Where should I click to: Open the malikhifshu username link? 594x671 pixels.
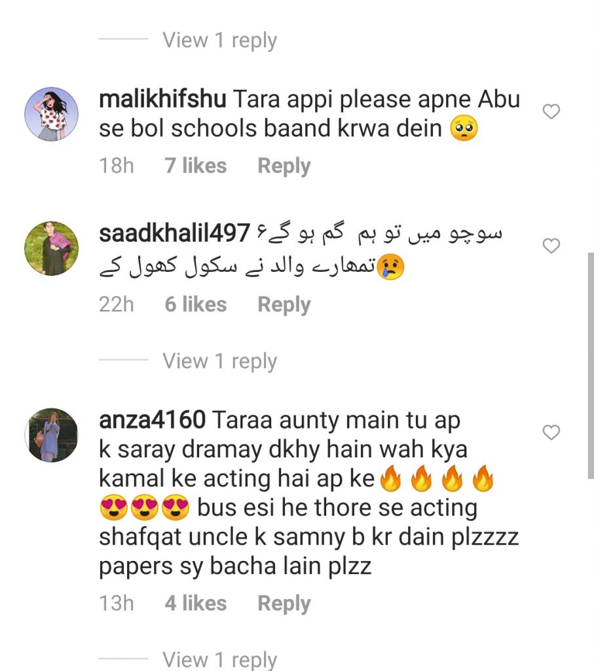click(162, 100)
